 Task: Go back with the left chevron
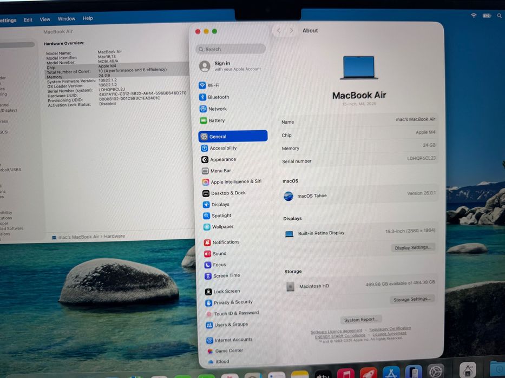pyautogui.click(x=279, y=31)
